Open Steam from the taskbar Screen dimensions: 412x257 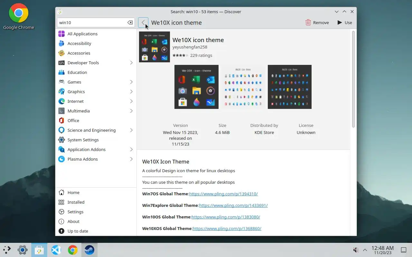coord(89,250)
